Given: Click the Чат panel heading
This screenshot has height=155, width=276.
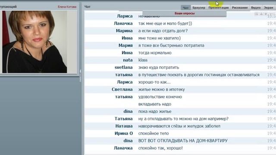Looking at the screenshot, I should click(87, 7).
